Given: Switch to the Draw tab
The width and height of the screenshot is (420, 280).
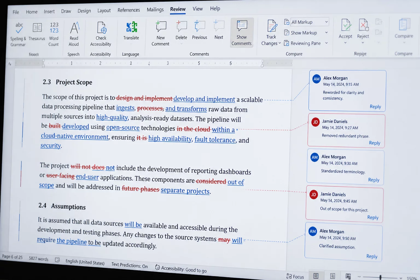Looking at the screenshot, I should click(66, 11).
